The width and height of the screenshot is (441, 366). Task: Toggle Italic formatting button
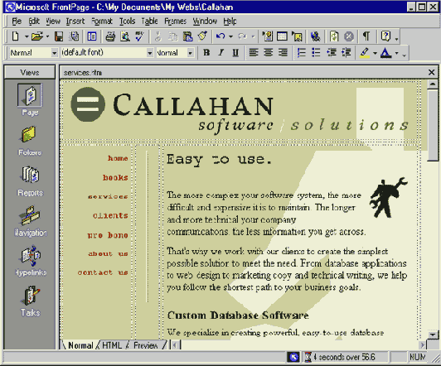(x=221, y=52)
